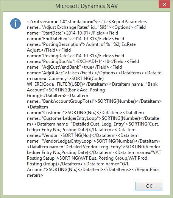Image resolution: width=173 pixels, height=198 pixels.
Task: Click the VendorLedgerEntryLoop DataItem text
Action: [x=67, y=141]
